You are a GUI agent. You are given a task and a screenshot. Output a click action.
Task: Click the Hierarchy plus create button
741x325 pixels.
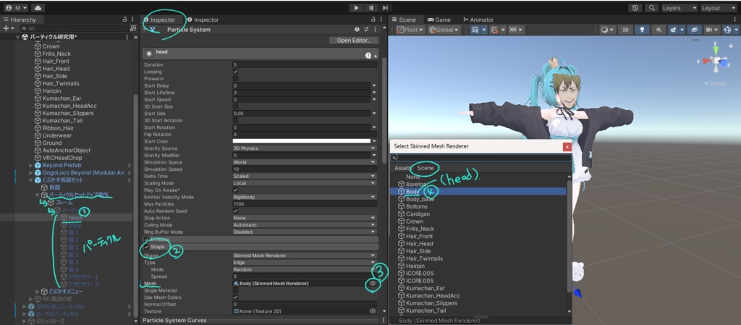click(x=9, y=28)
